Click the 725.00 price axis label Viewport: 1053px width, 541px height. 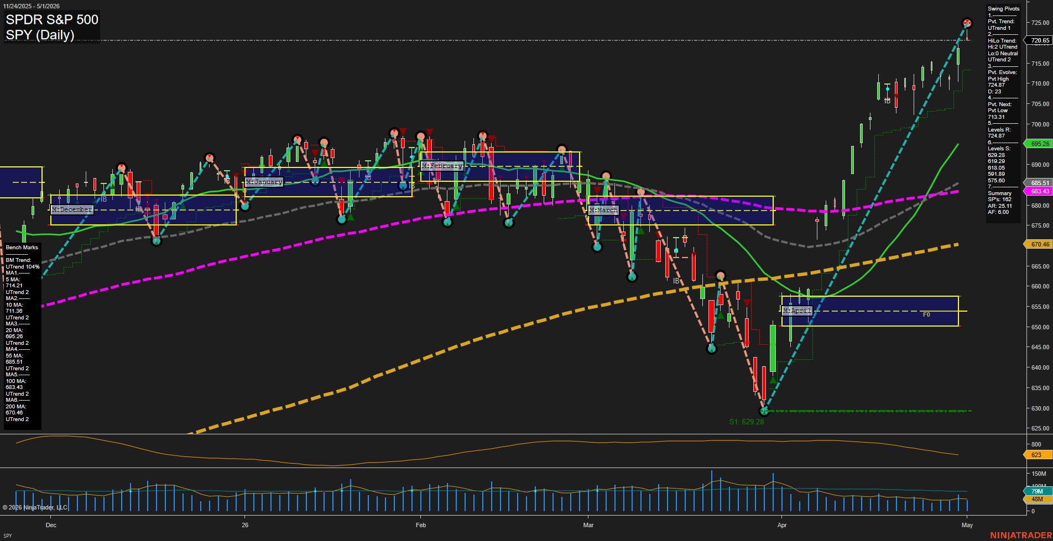(x=1040, y=23)
